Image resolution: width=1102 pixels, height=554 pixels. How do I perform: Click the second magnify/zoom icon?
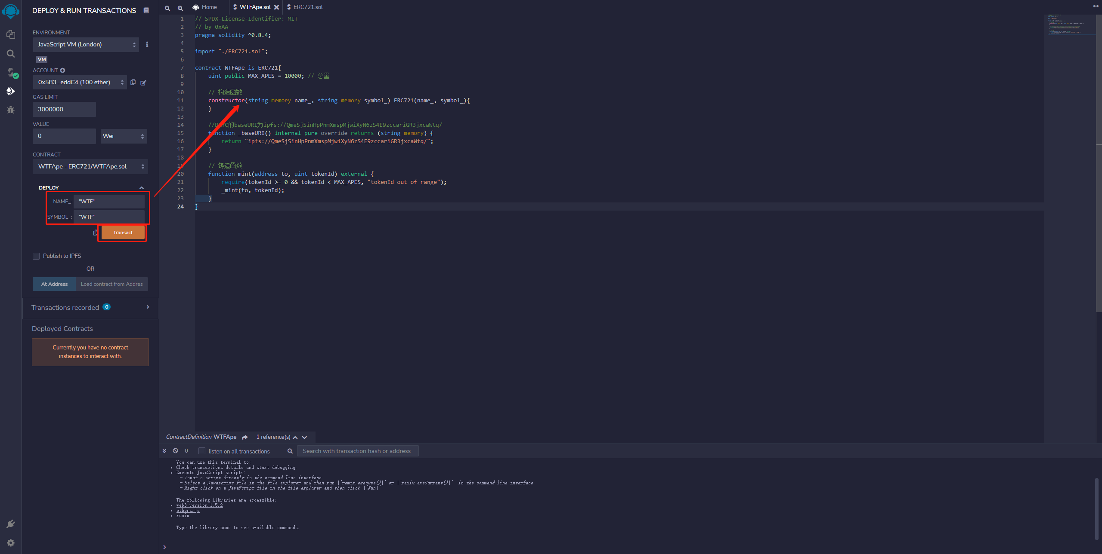pyautogui.click(x=179, y=6)
